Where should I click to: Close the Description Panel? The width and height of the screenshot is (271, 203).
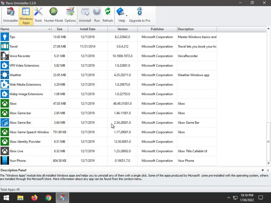(x=268, y=170)
